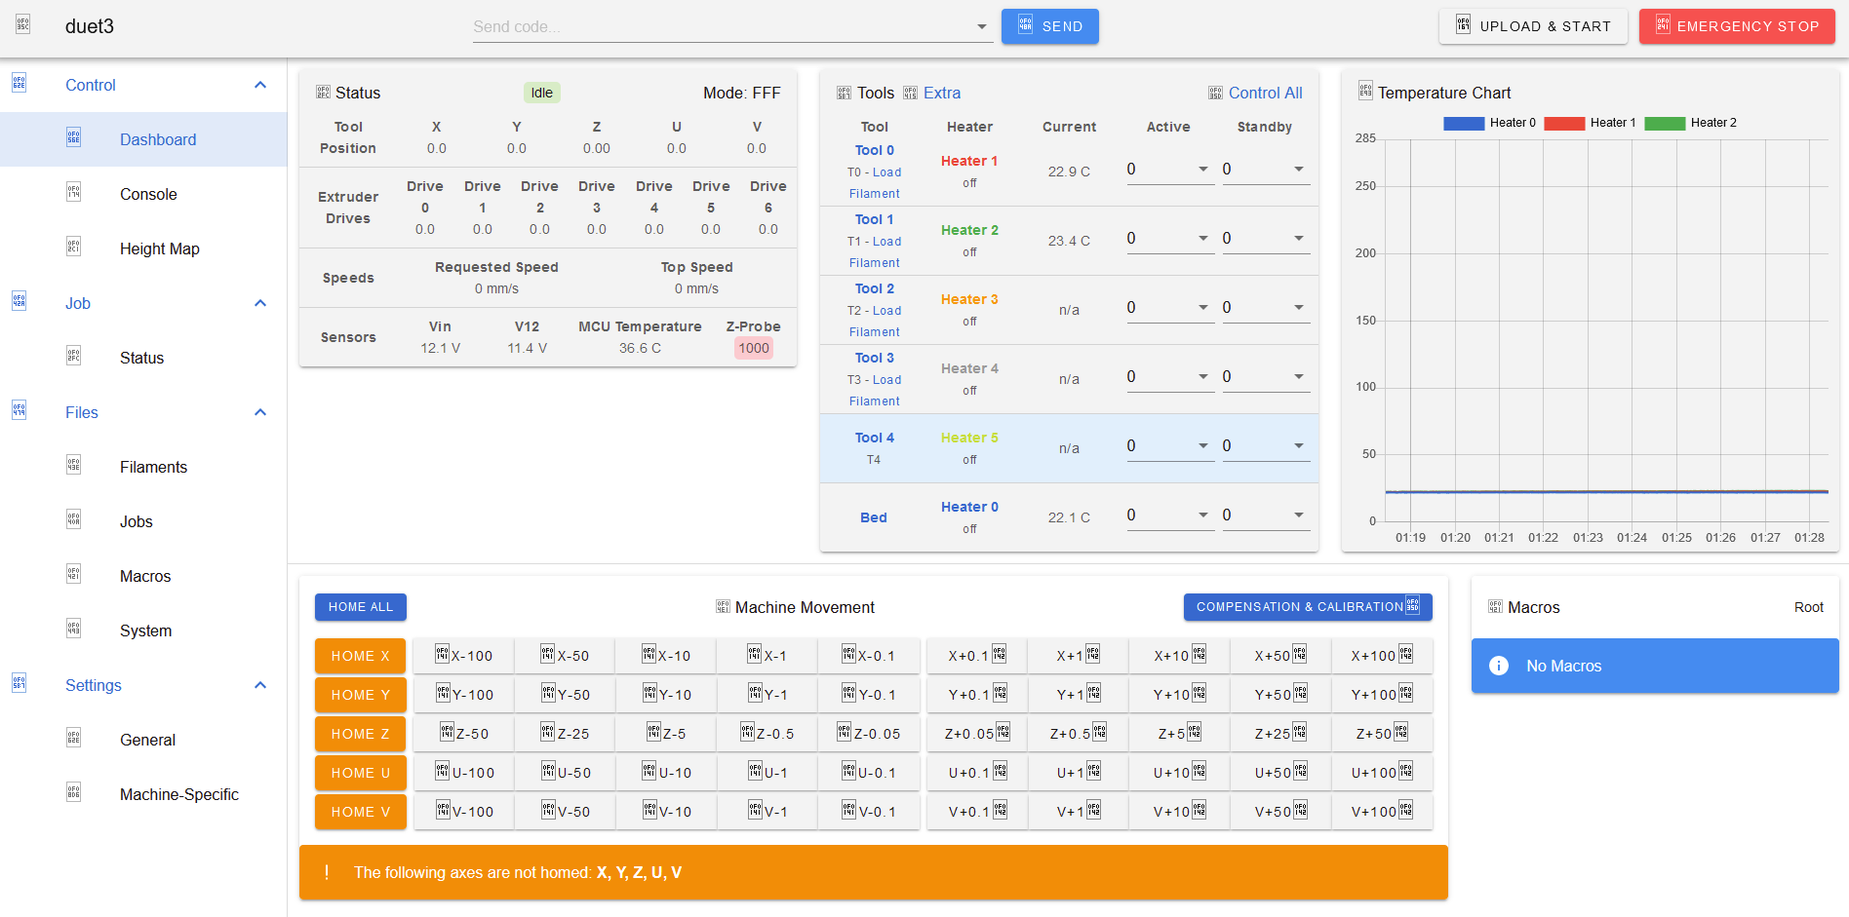The width and height of the screenshot is (1849, 917).
Task: Click the menu icon beside duet3 title
Action: click(22, 24)
